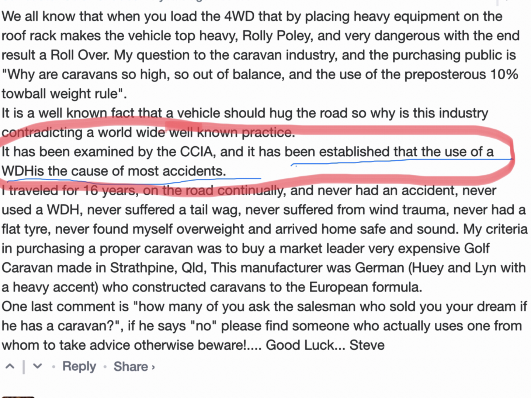
Task: Downvote the comment using the down arrow
Action: [x=37, y=366]
